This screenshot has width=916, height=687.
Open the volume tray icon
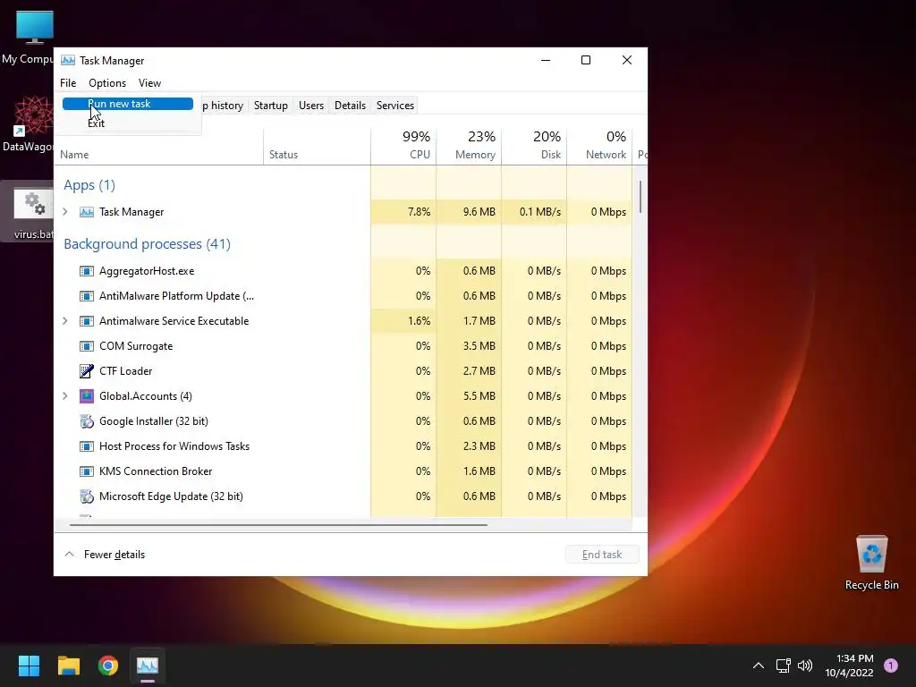[805, 666]
